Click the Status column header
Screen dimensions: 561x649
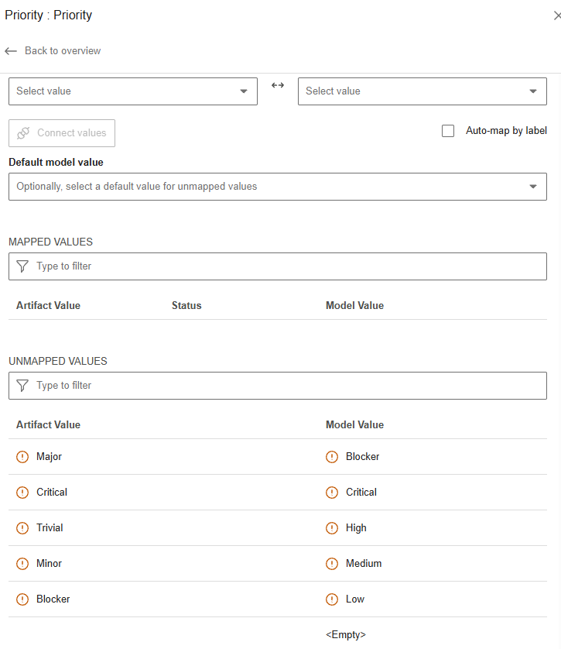[x=186, y=306]
